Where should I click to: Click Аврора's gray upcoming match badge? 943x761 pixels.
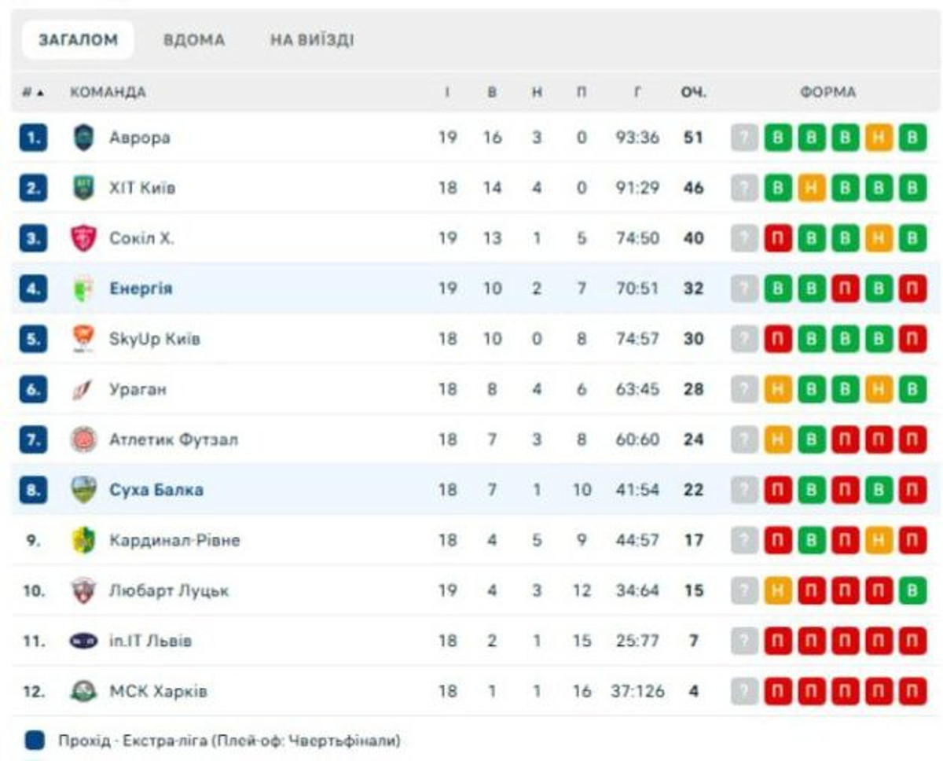tap(744, 138)
